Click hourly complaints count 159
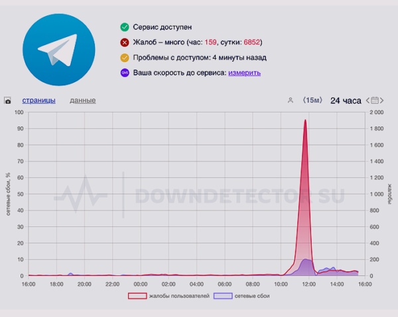The width and height of the screenshot is (398, 317). pos(211,42)
